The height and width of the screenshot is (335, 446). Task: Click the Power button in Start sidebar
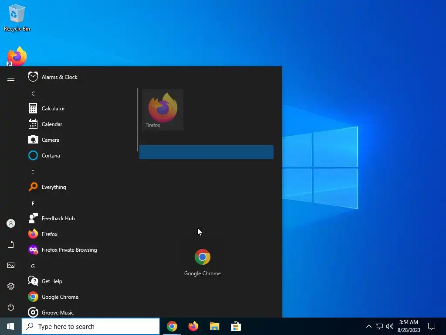click(11, 307)
